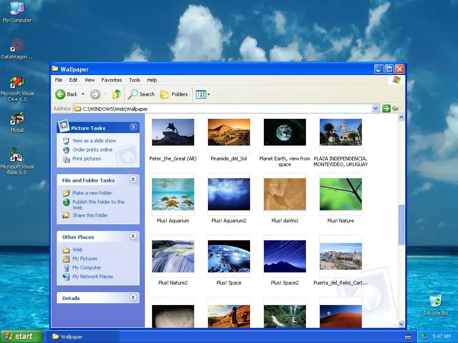Select DataWagon desktop shortcut

[x=17, y=49]
